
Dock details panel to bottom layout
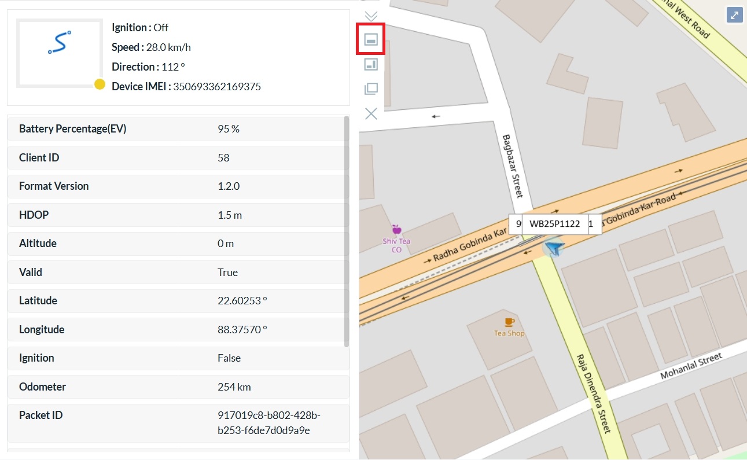click(371, 40)
